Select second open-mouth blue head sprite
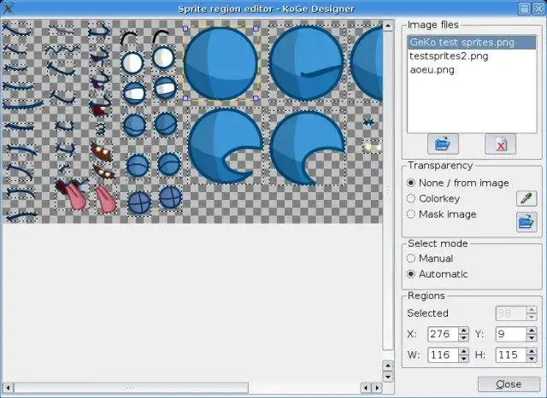This screenshot has height=398, width=547. point(308,148)
